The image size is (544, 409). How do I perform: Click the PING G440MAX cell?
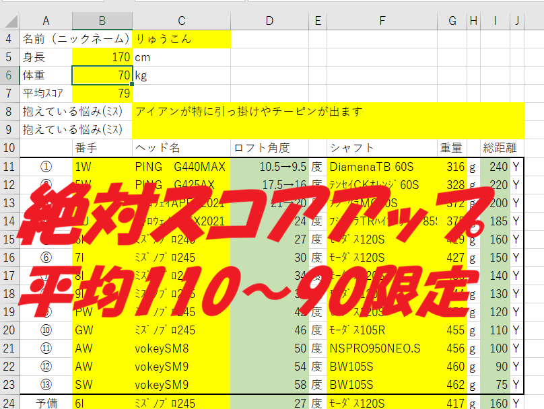click(182, 167)
